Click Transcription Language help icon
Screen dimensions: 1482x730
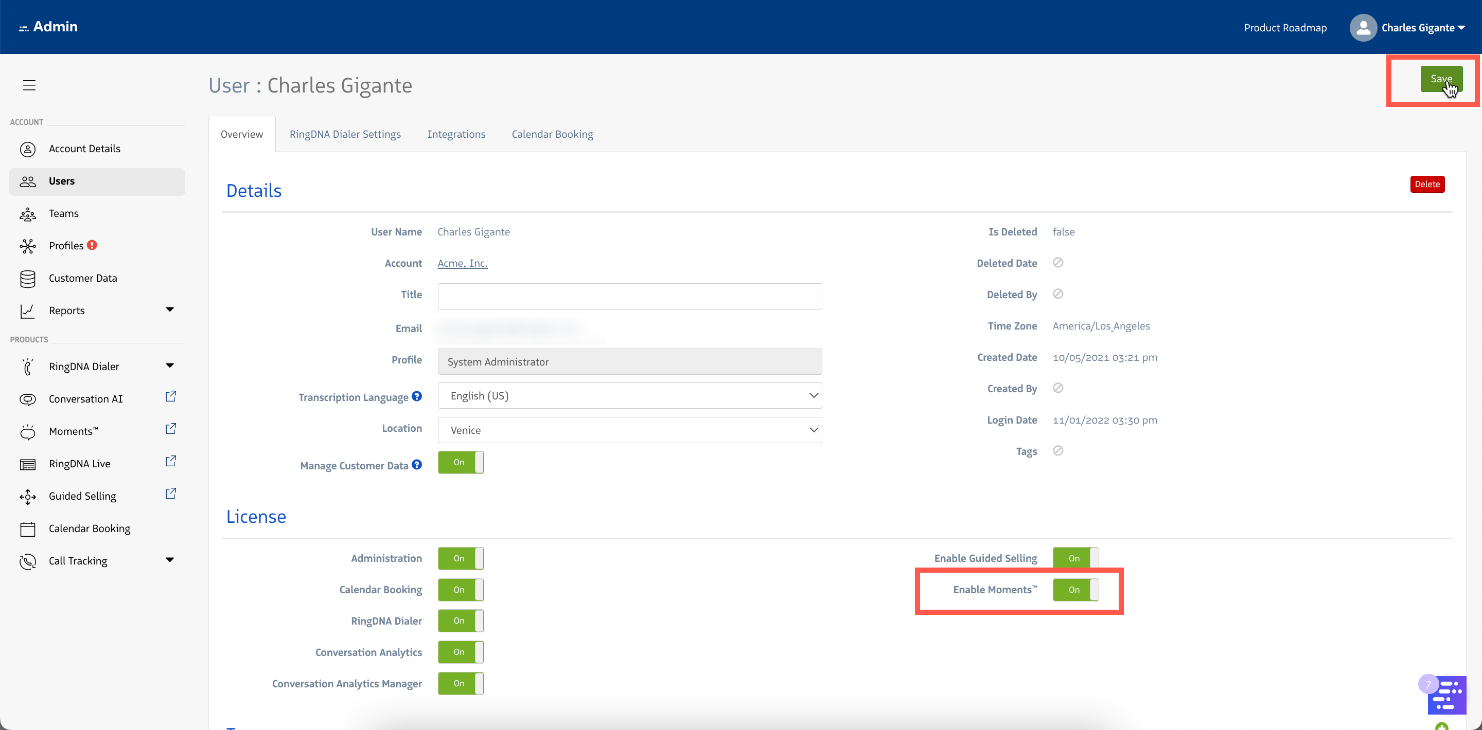pos(417,396)
